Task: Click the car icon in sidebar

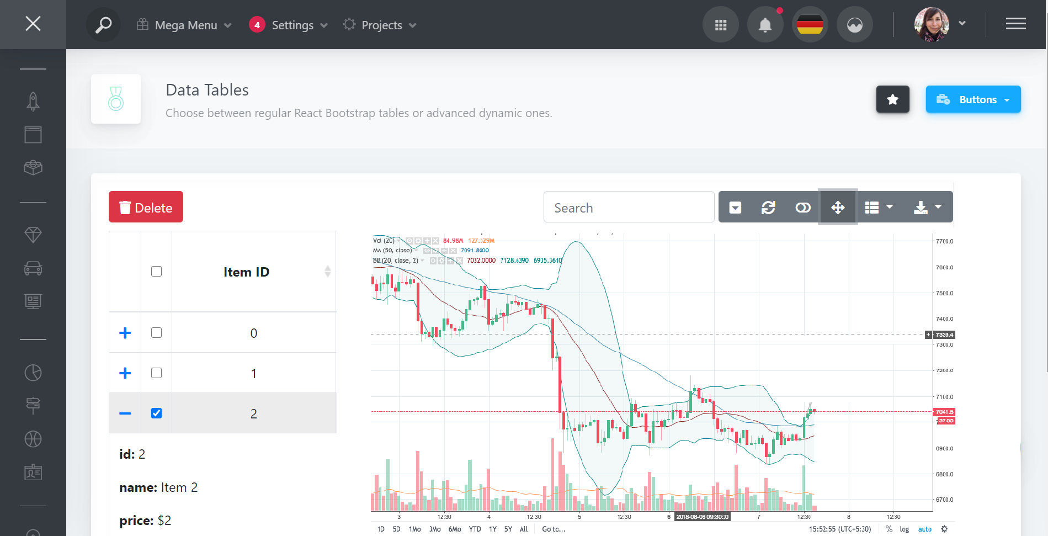Action: point(33,268)
